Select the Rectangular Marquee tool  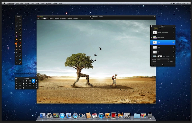point(17,22)
